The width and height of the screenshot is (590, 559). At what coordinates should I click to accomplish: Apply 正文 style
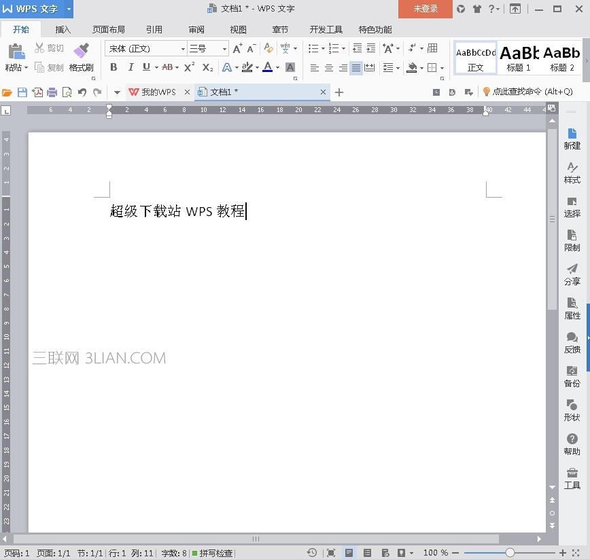click(x=476, y=58)
